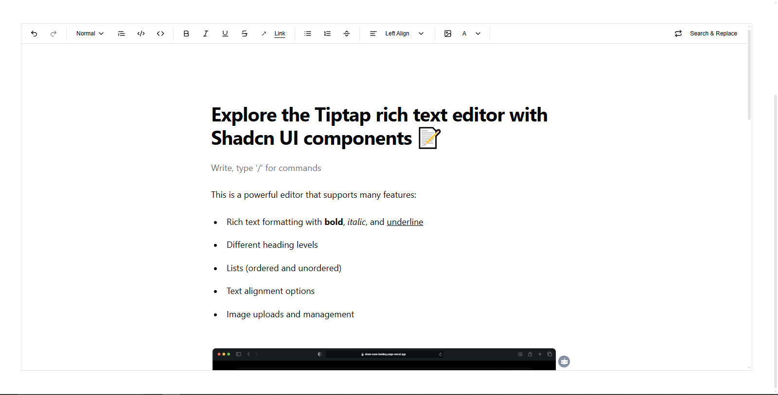The height and width of the screenshot is (395, 778).
Task: Undo the last edit
Action: tap(34, 34)
